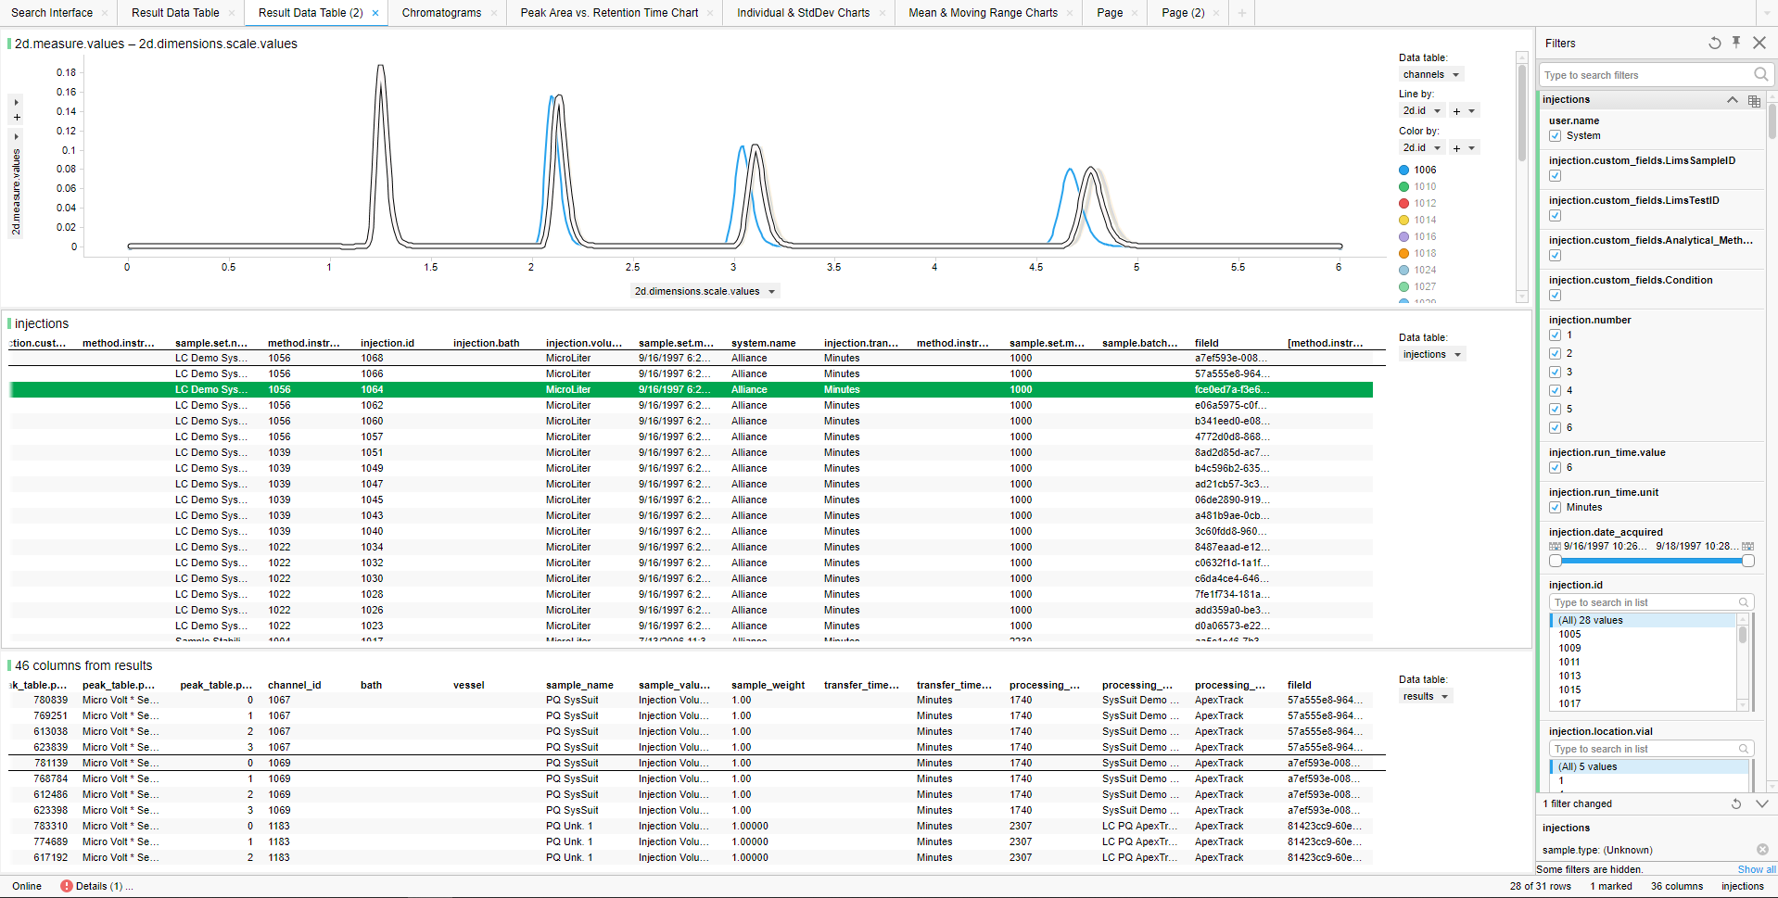The width and height of the screenshot is (1778, 898).
Task: Remove the sample.type (Unknown) changed filter
Action: click(1761, 850)
